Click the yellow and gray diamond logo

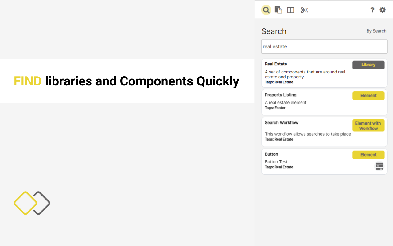(x=32, y=203)
